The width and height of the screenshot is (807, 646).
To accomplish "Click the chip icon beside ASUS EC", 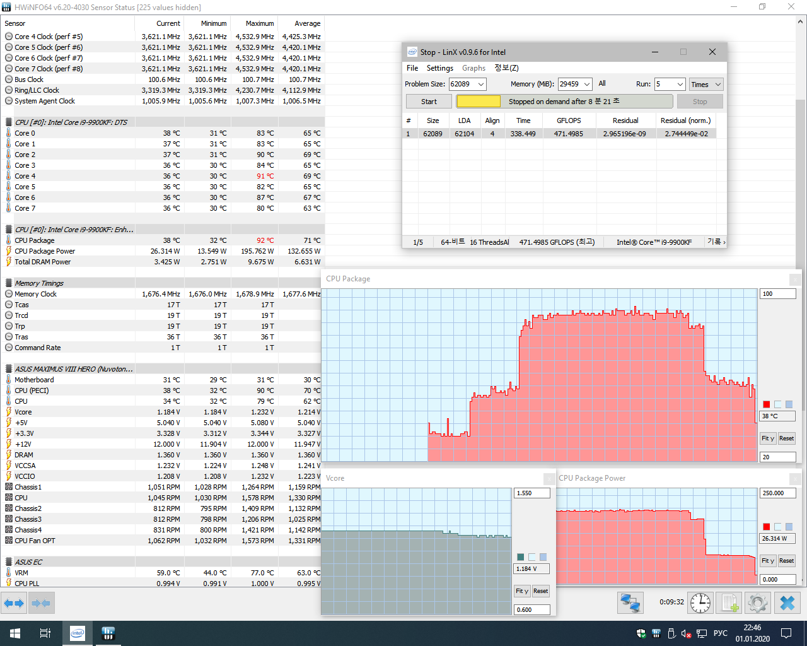I will pos(9,562).
